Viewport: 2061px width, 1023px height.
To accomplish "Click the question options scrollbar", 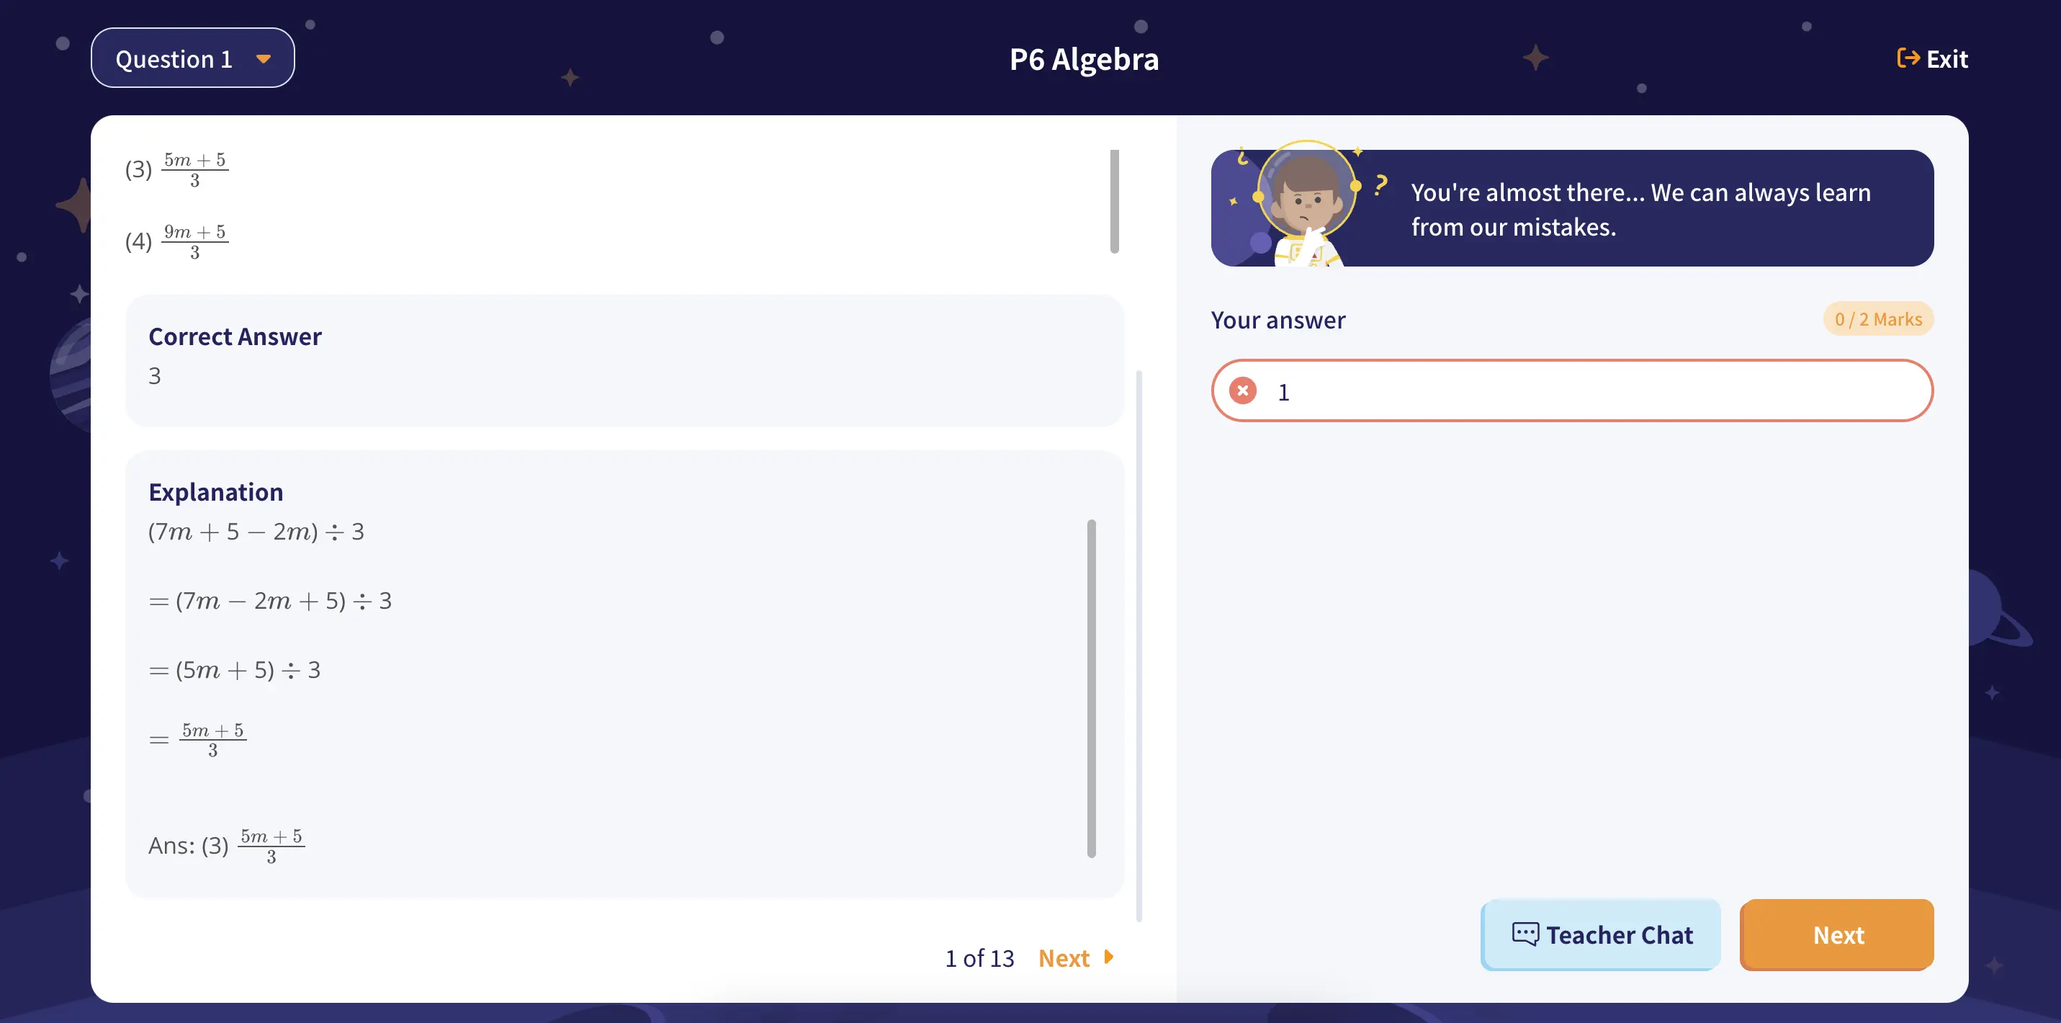I will tap(1115, 201).
